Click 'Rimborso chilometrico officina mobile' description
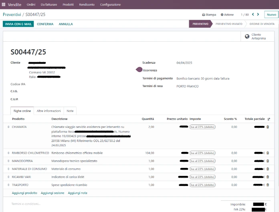Screen dimensions: 279x212 point(77,153)
